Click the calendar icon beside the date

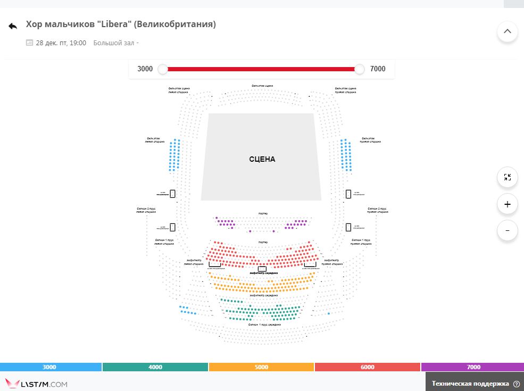pyautogui.click(x=29, y=43)
